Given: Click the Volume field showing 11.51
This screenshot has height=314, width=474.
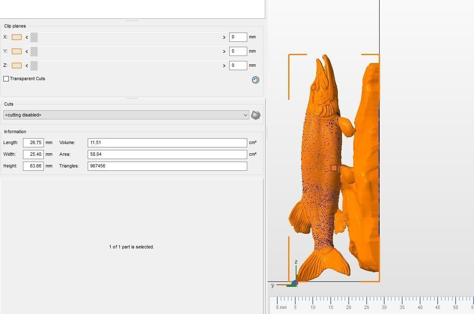Looking at the screenshot, I should point(167,143).
